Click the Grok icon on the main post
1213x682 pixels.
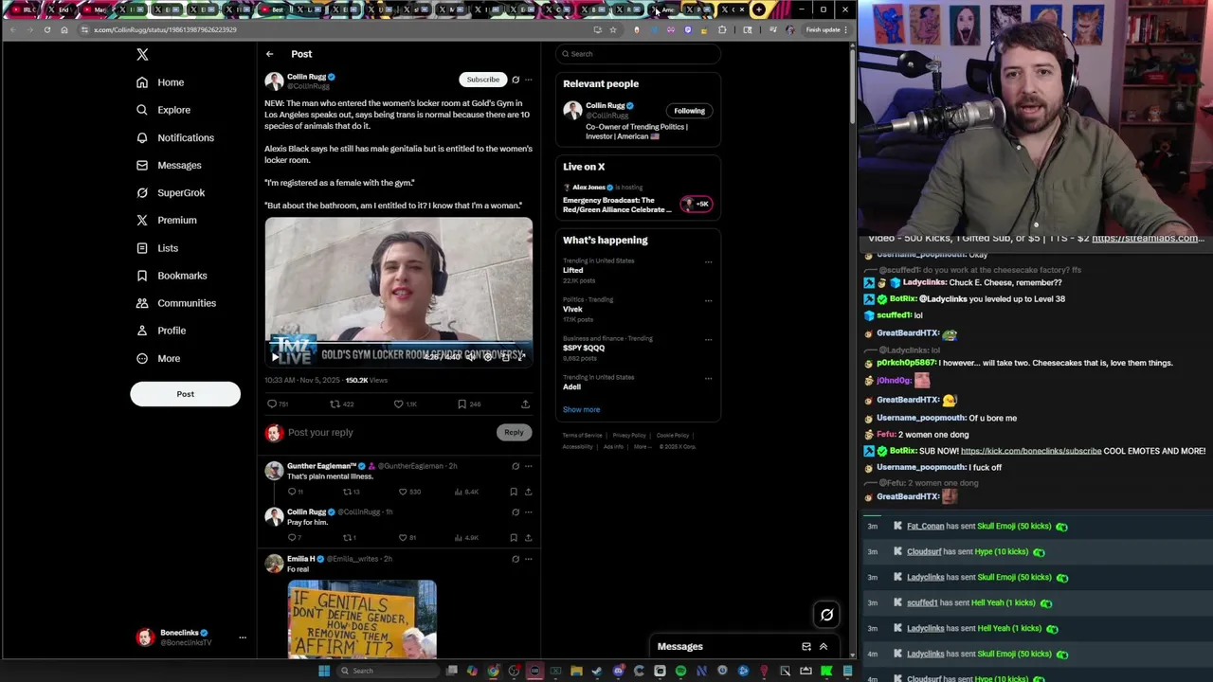coord(516,80)
